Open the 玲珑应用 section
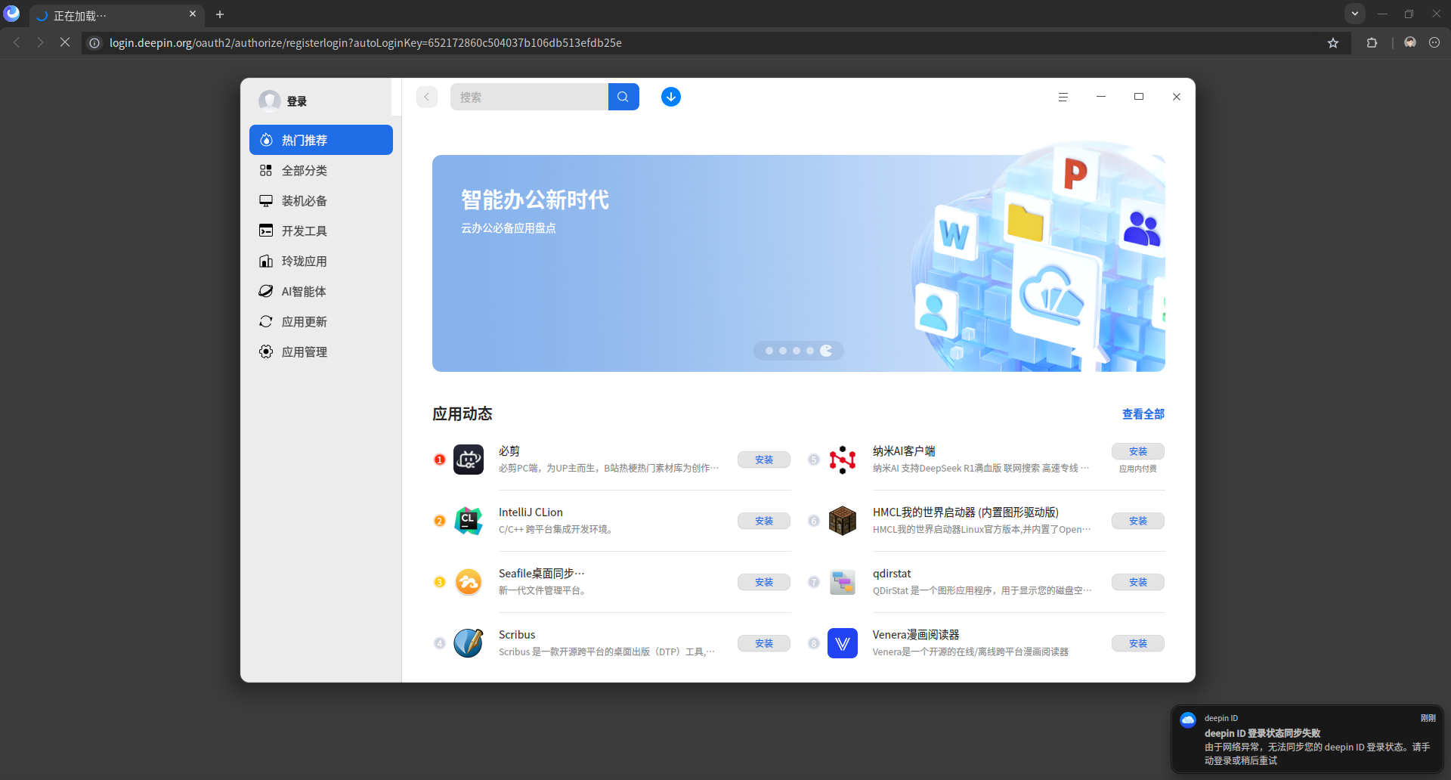 (x=321, y=261)
